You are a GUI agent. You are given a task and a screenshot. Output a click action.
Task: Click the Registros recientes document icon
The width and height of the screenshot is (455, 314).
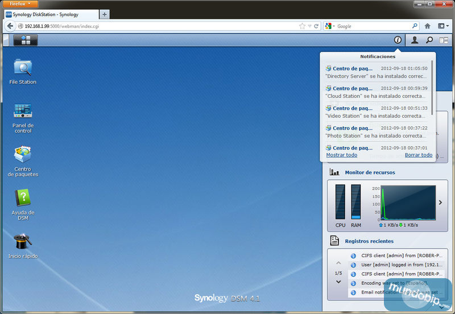334,240
